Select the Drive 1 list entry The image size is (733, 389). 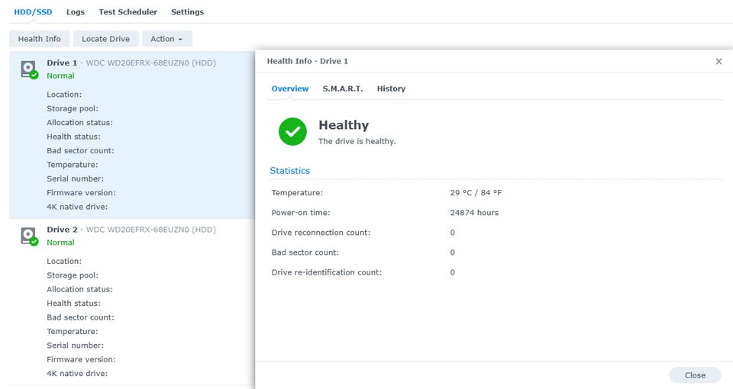click(132, 135)
